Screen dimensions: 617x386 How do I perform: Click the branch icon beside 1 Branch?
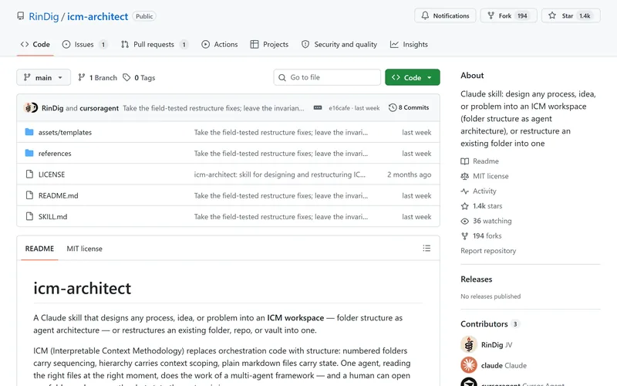82,77
